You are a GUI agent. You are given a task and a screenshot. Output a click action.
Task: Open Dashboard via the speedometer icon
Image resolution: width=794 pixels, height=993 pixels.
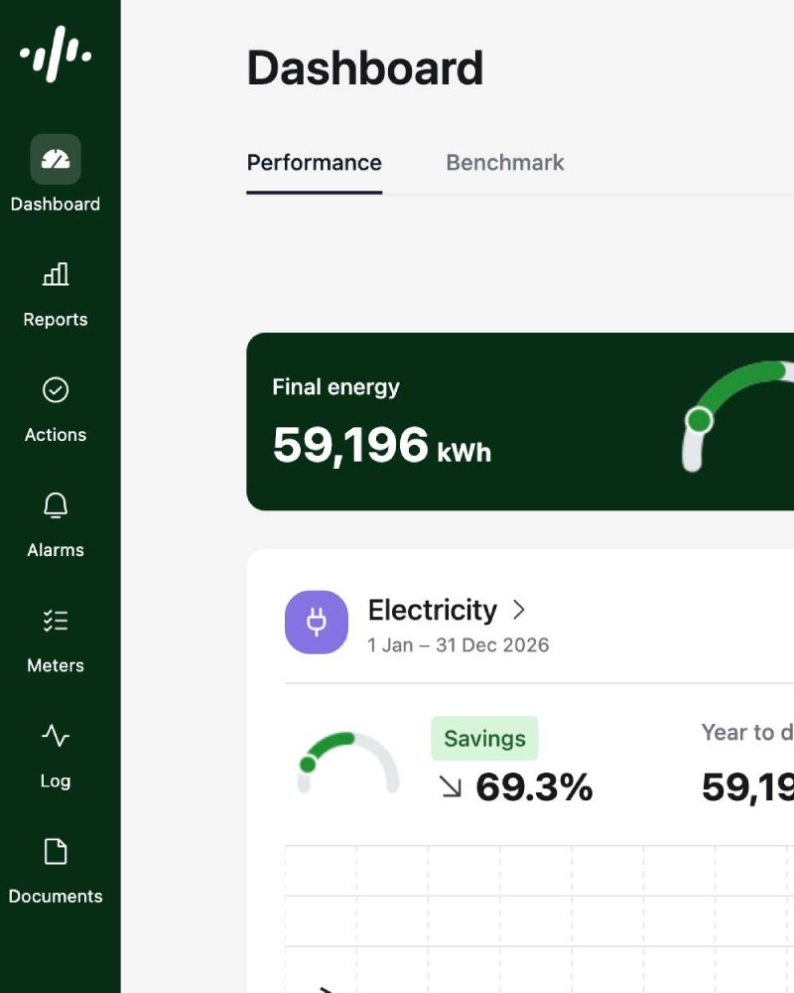coord(56,160)
